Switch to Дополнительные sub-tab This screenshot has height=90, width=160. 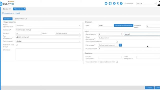(x=21, y=19)
